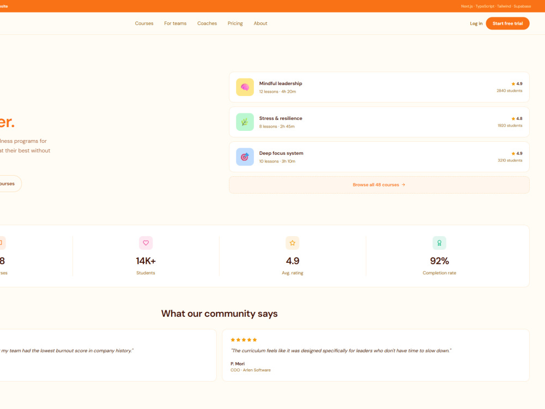The height and width of the screenshot is (409, 545).
Task: Click the 'Students' stat label
Action: coord(146,273)
